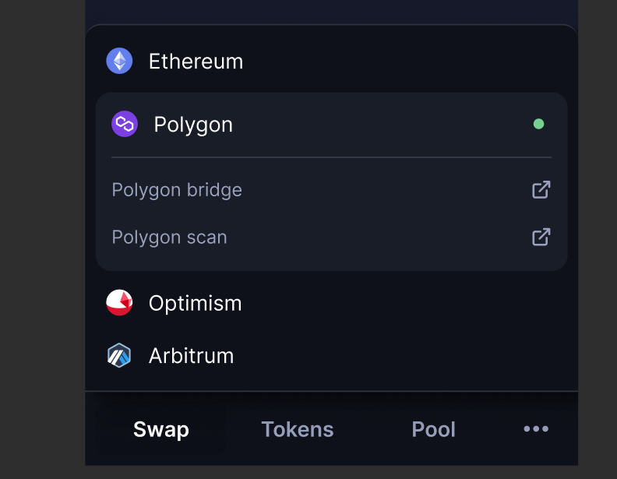Viewport: 617px width, 479px height.
Task: Click the Ethereum text label
Action: coord(196,62)
